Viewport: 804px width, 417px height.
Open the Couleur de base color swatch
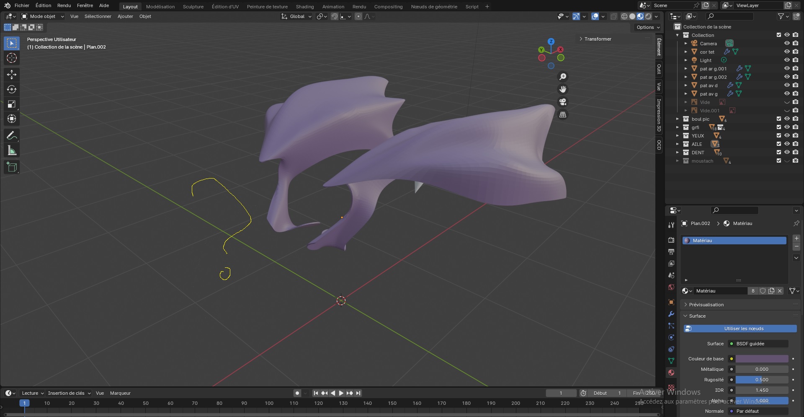(762, 359)
